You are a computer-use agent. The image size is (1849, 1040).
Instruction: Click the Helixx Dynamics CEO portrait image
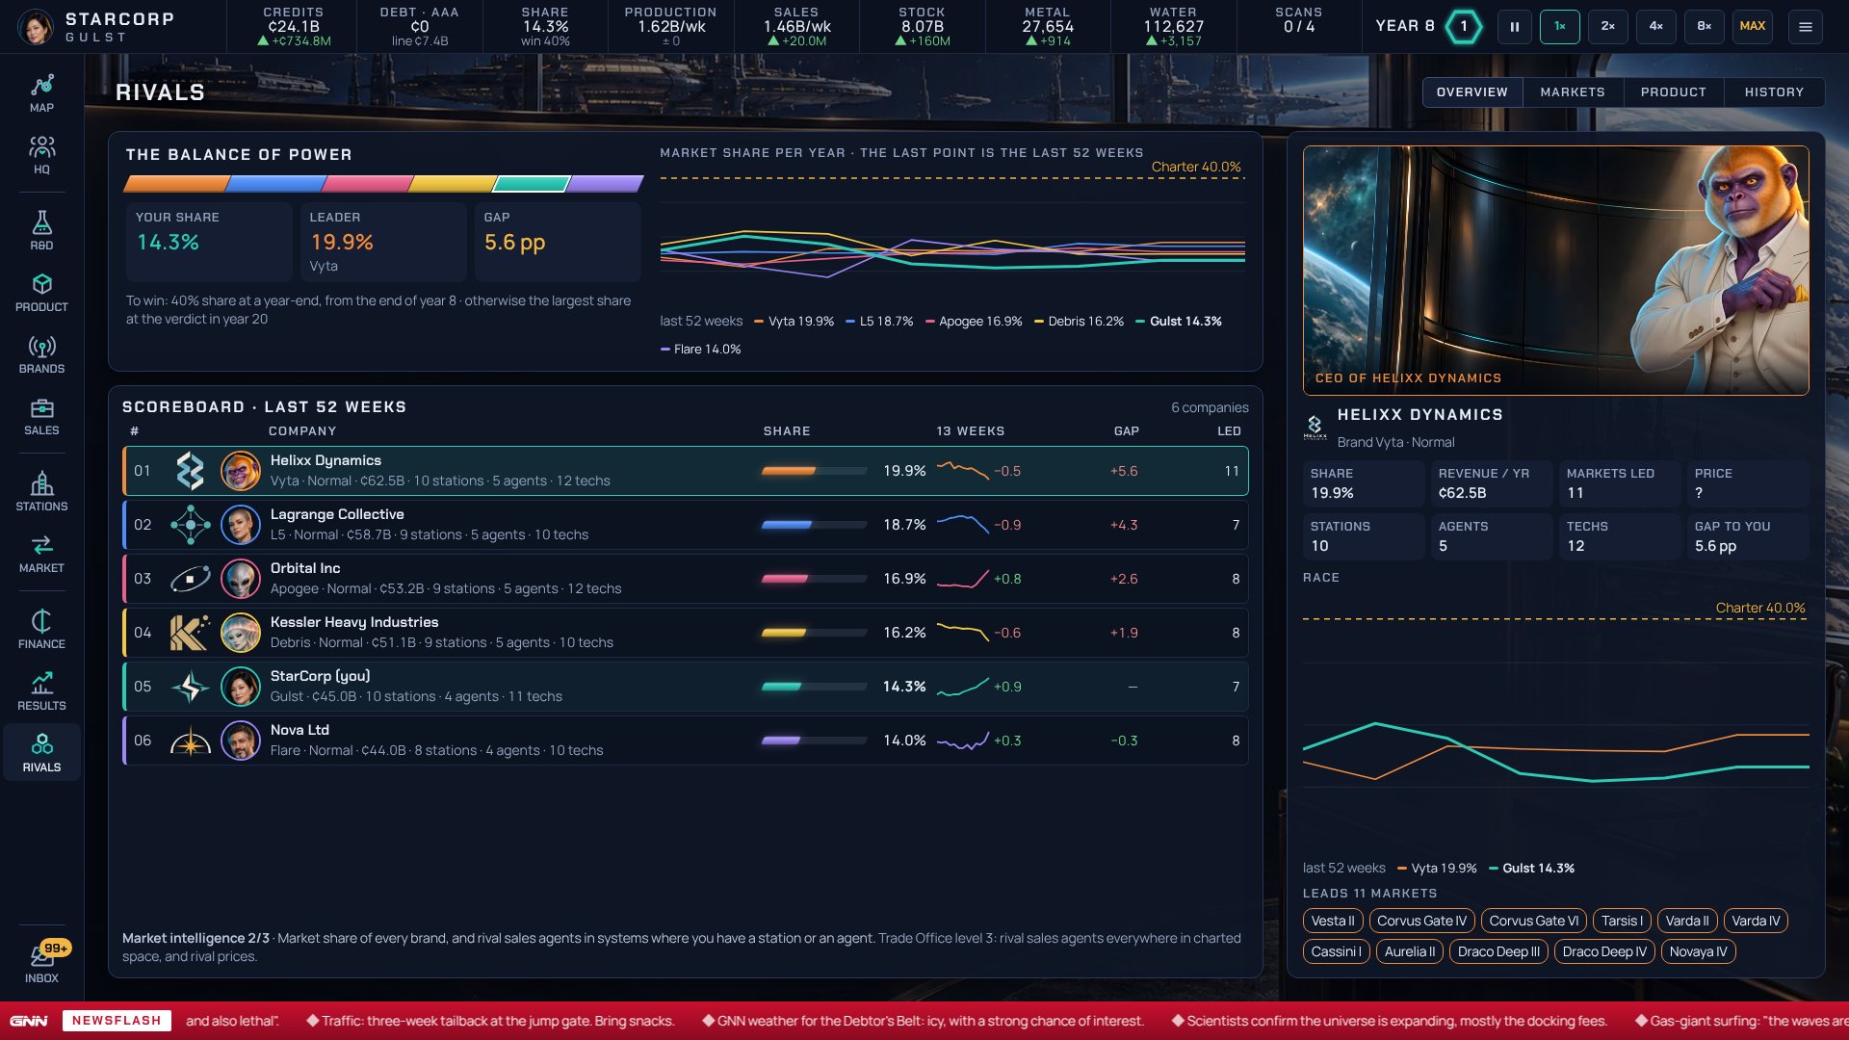point(1555,270)
